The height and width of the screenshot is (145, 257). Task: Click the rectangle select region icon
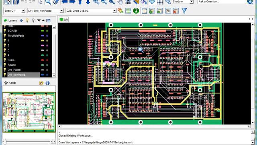144,11
